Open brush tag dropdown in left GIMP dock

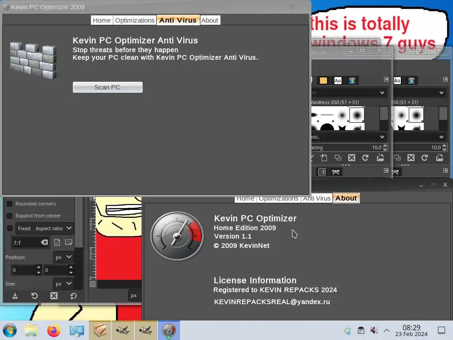tap(382, 137)
